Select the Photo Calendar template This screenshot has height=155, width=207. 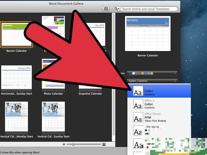pyautogui.click(x=53, y=75)
